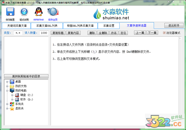Viewport: 186px width, 130px height.
Task: Select the 我的文档 tree label
Action: [21, 86]
